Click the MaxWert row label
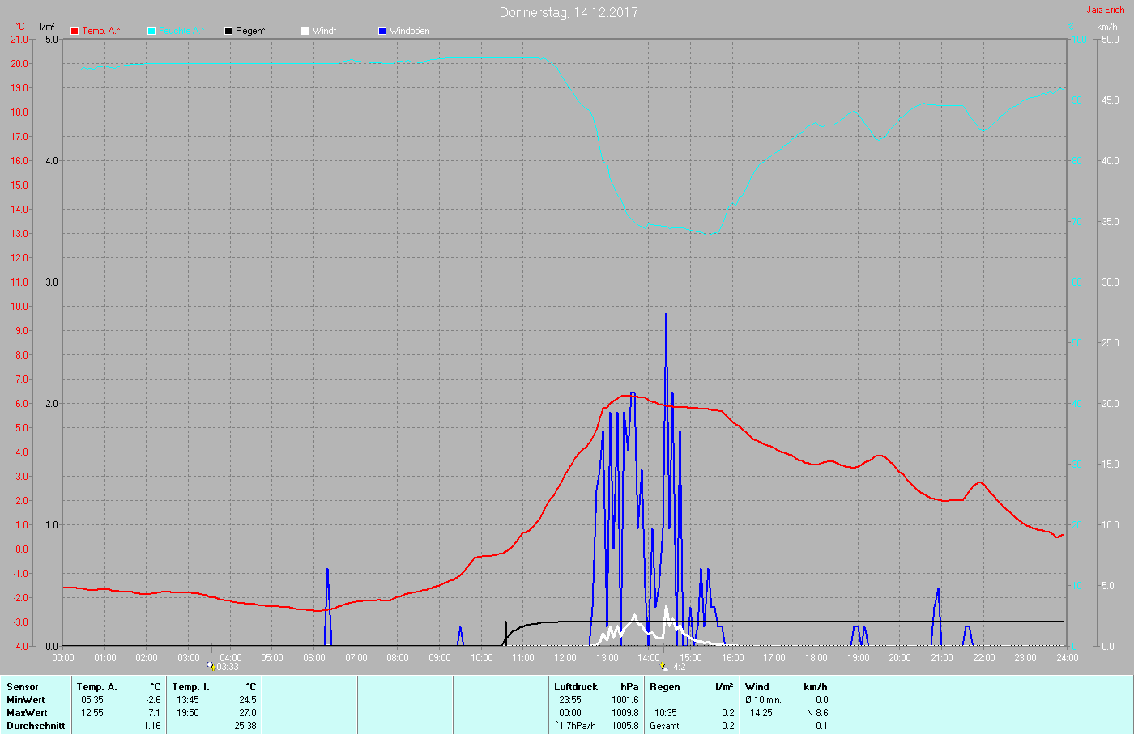Viewport: 1134px width, 734px height. pyautogui.click(x=27, y=713)
